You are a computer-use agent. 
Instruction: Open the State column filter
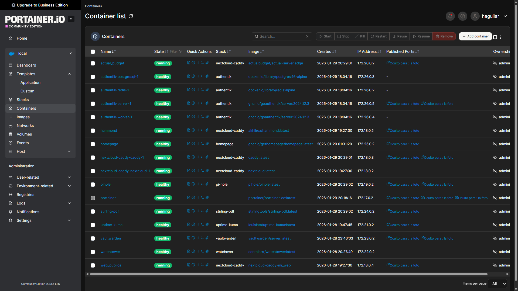(x=176, y=51)
